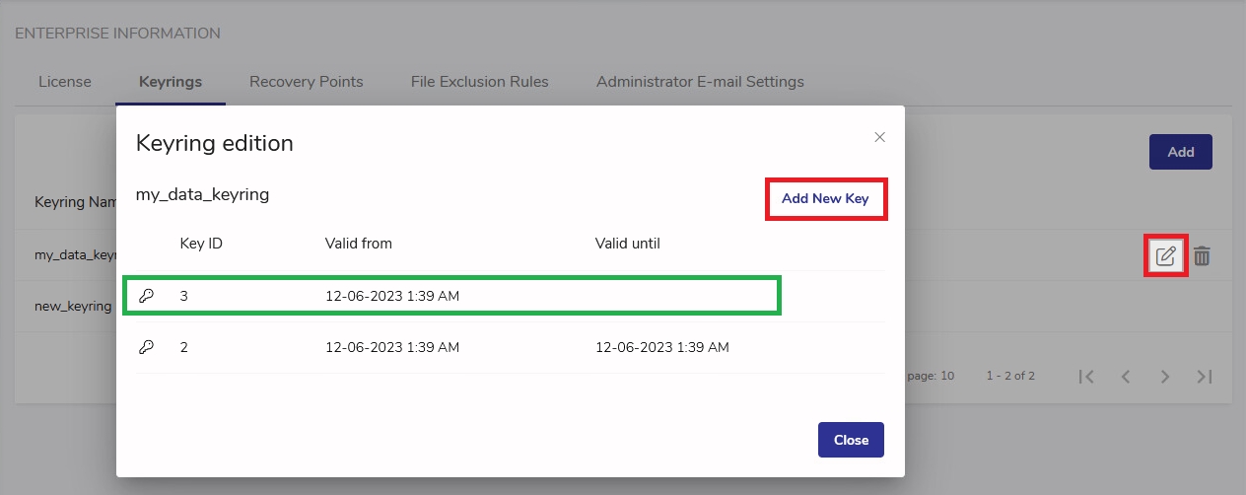Image resolution: width=1246 pixels, height=495 pixels.
Task: Jump to the first page of keyrings
Action: (x=1086, y=376)
